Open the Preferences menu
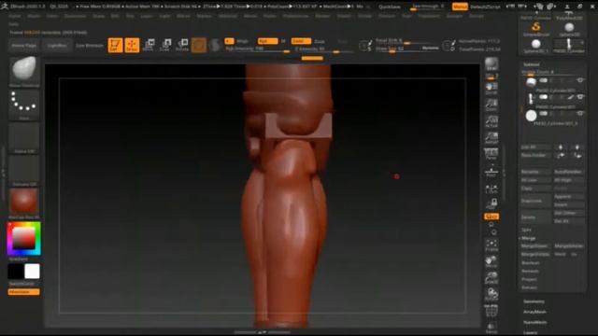This screenshot has width=598, height=336. pos(296,16)
